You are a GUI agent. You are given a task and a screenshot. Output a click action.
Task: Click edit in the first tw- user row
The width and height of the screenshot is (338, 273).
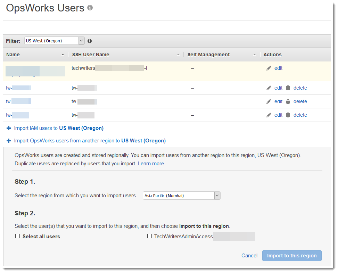coord(278,88)
